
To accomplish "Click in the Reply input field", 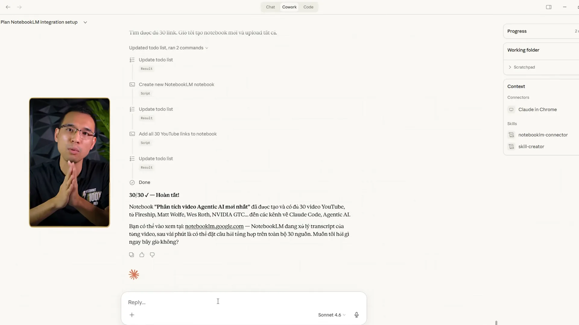I will [244, 302].
